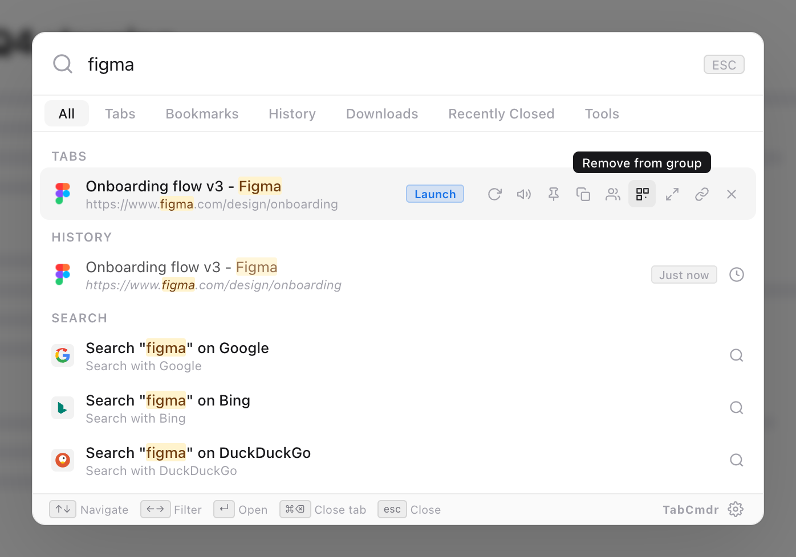Select the History filter tab
The width and height of the screenshot is (796, 557).
[293, 114]
